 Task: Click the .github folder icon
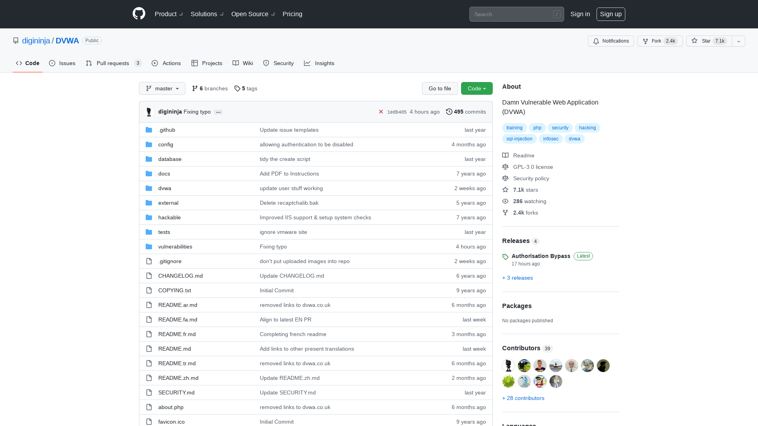coord(149,130)
